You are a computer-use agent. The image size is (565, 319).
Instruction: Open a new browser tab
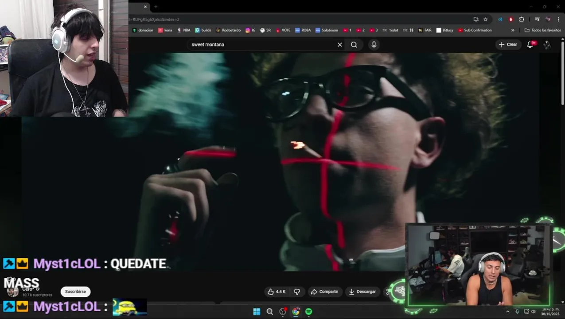point(156,7)
